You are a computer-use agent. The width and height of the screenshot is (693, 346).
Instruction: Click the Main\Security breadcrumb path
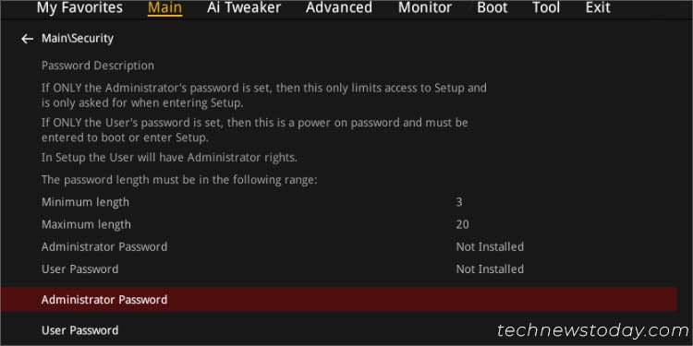coord(78,39)
